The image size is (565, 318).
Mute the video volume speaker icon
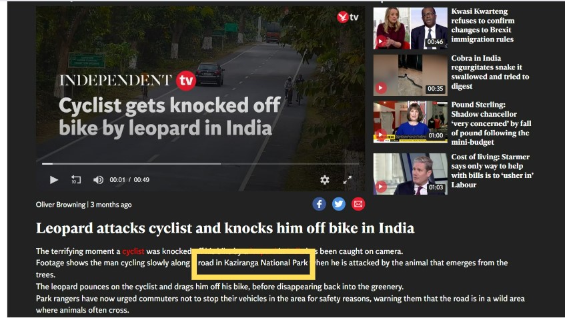98,180
